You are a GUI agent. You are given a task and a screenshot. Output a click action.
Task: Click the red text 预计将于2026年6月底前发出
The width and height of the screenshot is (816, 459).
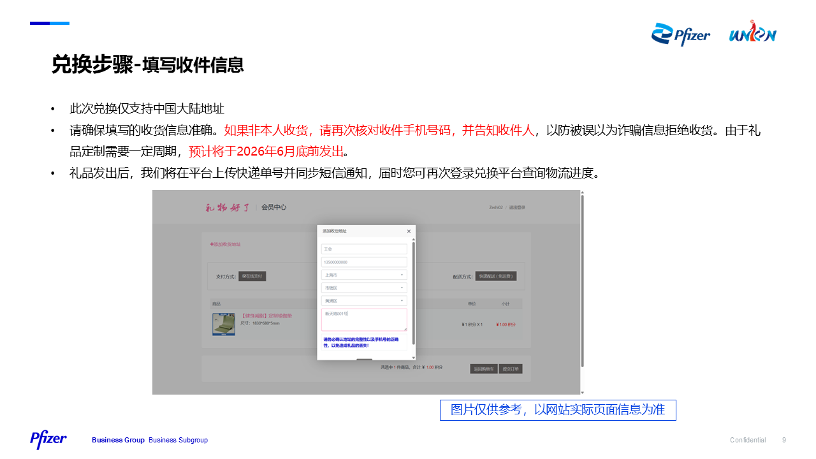point(266,152)
